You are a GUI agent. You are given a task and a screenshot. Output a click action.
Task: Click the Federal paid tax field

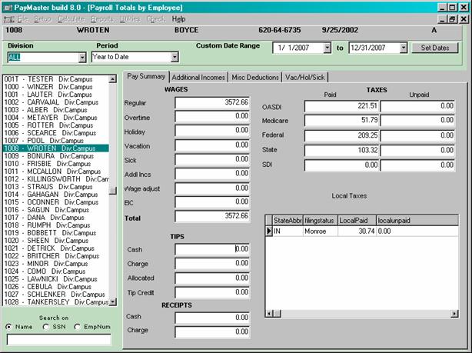pyautogui.click(x=341, y=135)
